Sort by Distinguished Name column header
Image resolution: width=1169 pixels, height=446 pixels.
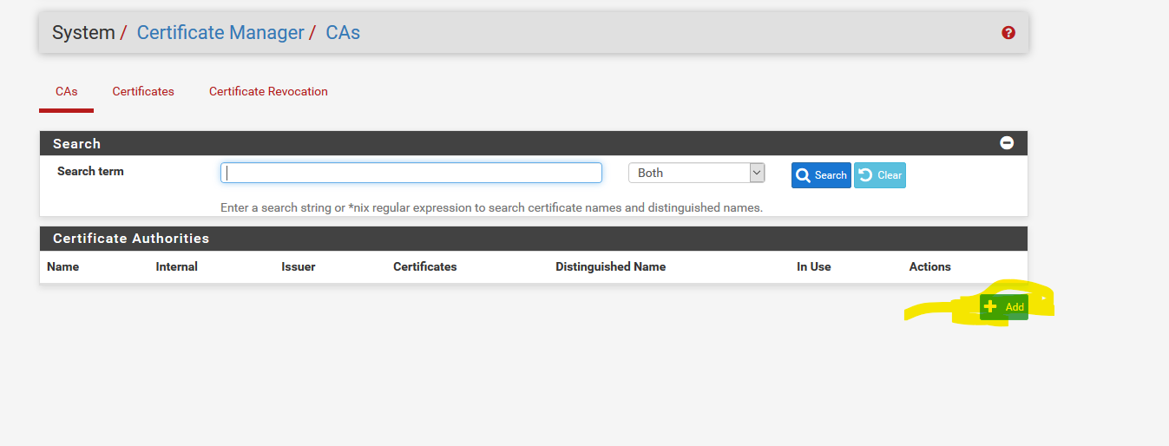(x=610, y=266)
